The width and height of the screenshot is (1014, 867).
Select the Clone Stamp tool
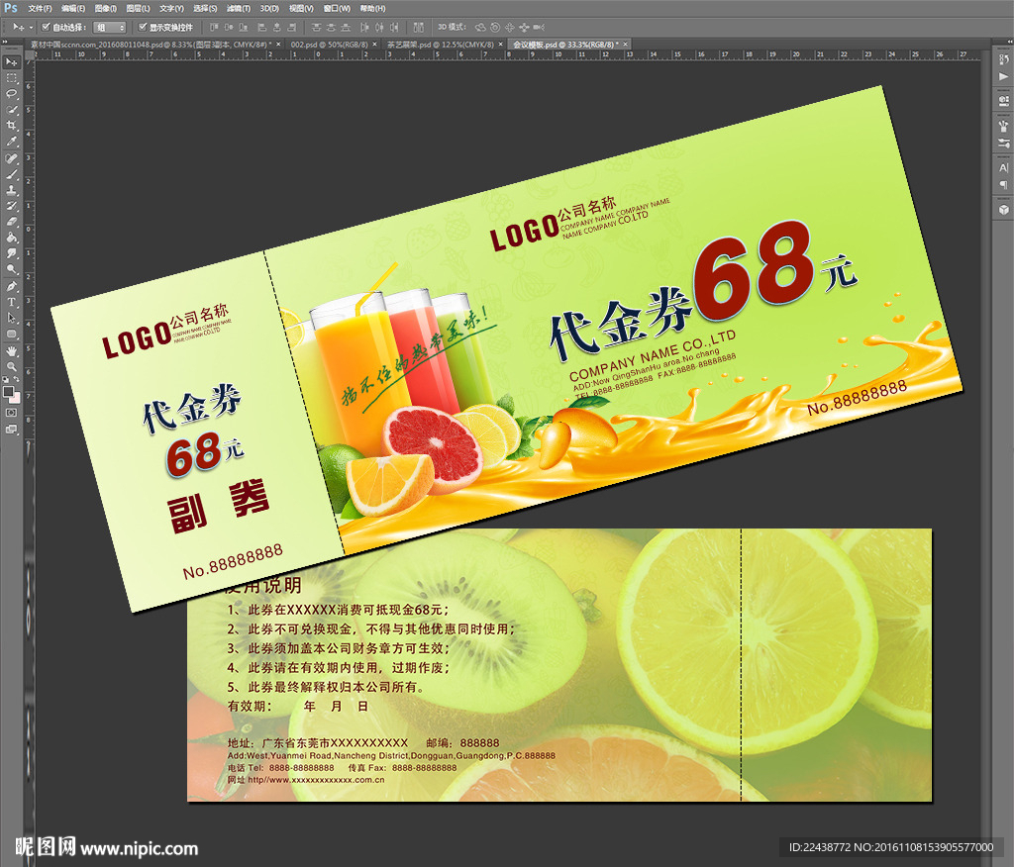coord(12,190)
